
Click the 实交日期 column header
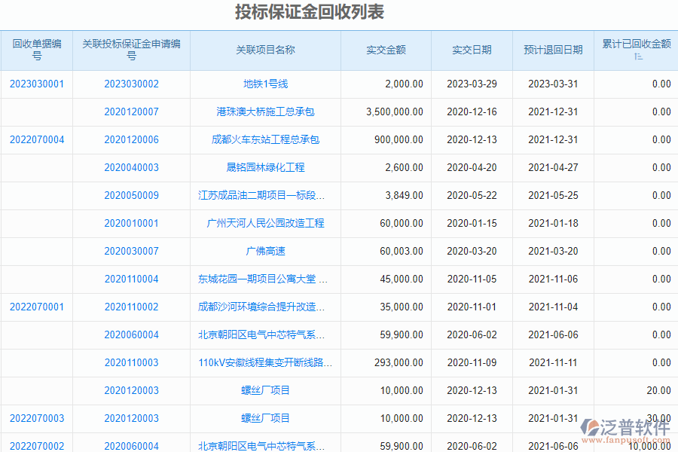(x=471, y=50)
